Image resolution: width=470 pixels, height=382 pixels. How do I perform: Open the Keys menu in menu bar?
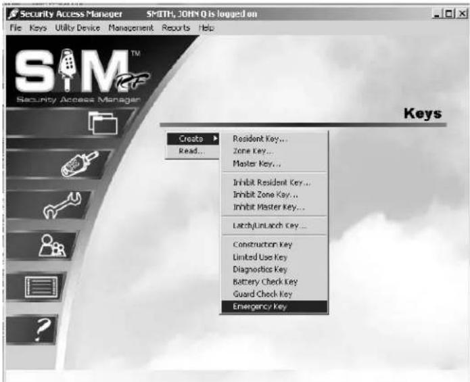[x=38, y=28]
